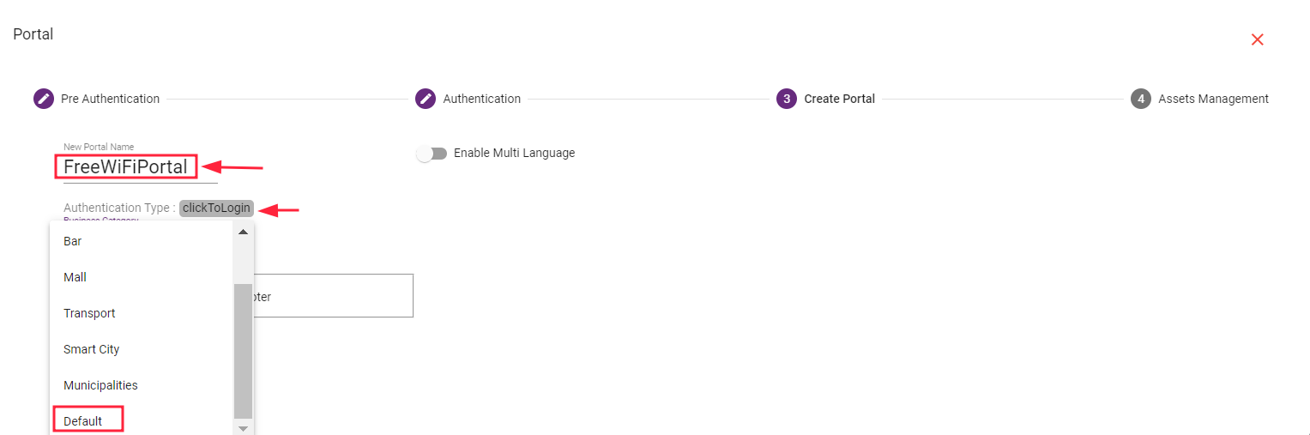Toggle Enable Multi Language switch

pyautogui.click(x=432, y=154)
